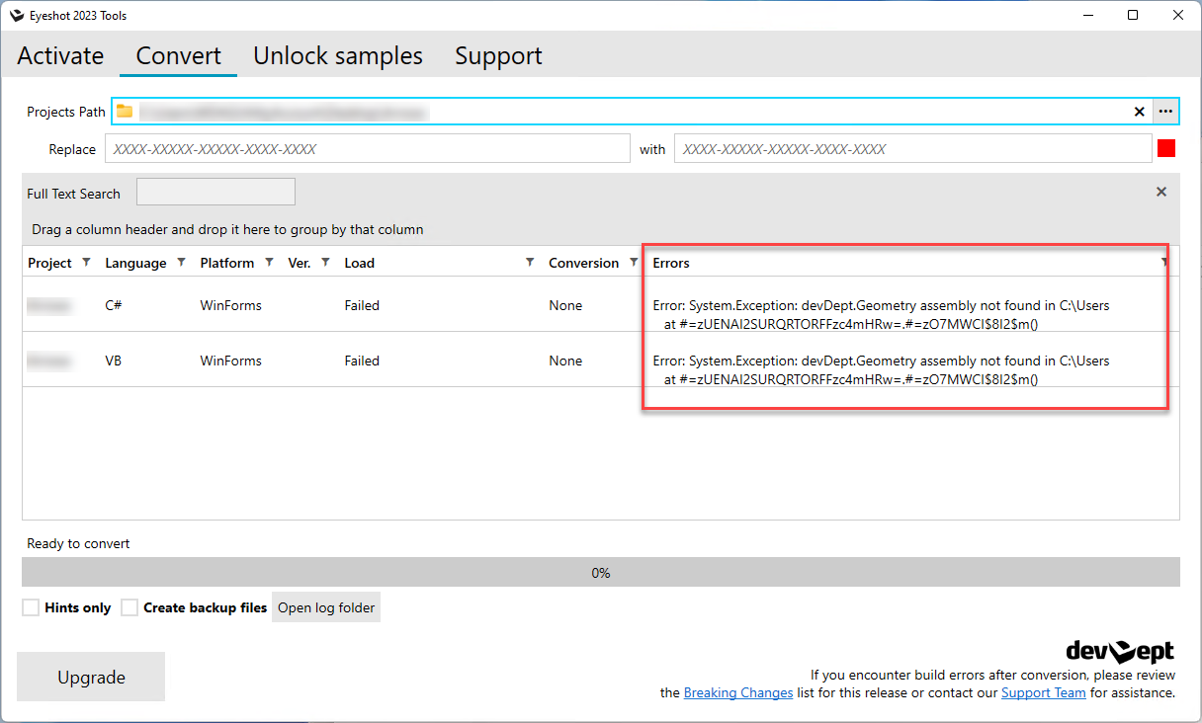
Task: Maximize the Eyeshot 2023 Tools window
Action: (1133, 15)
